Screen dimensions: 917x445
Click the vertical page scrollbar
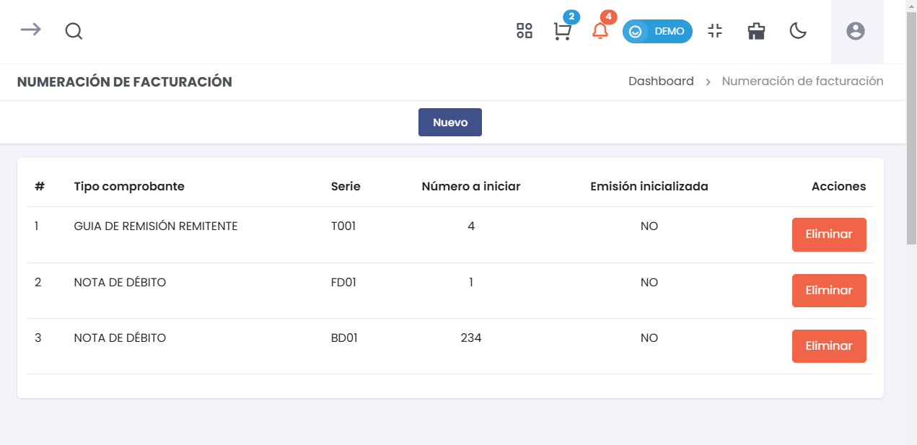click(x=911, y=144)
